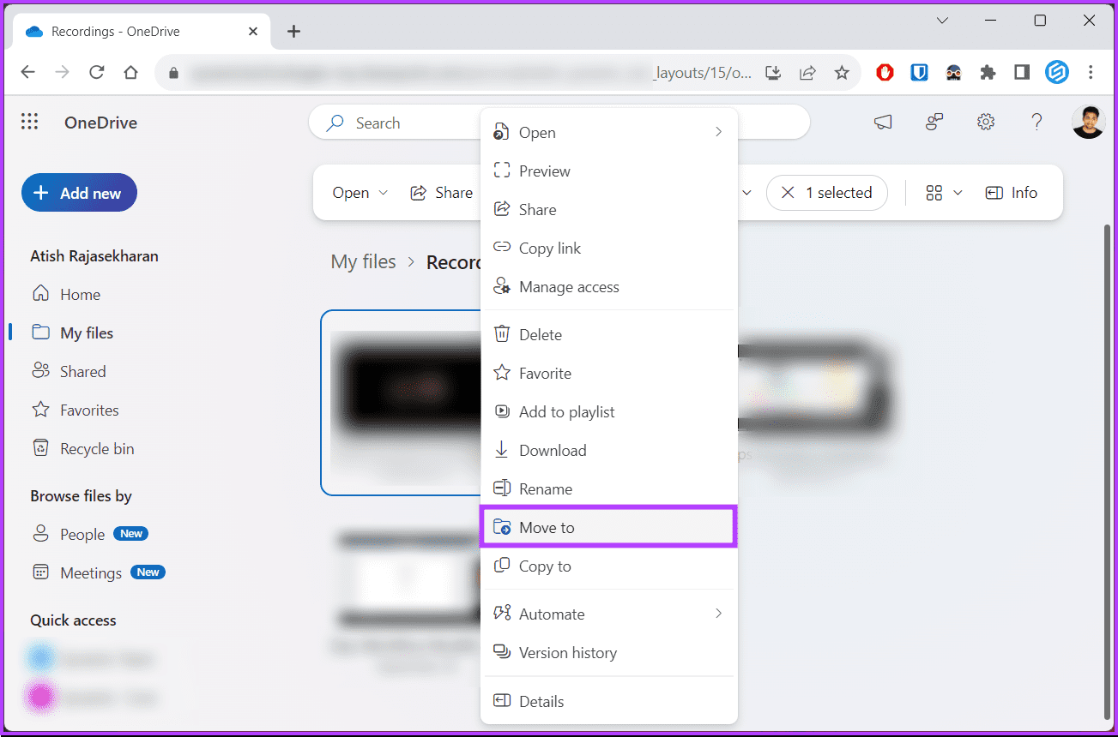
Task: Clear the 1 selected filter
Action: [x=787, y=193]
